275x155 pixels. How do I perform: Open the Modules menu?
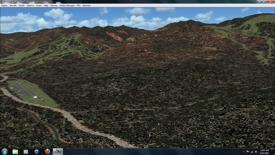coord(86,5)
